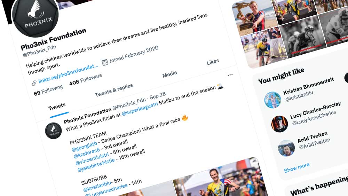Click the small Pho3nix avatar beside the tweet
This screenshot has width=348, height=196.
coord(53,131)
